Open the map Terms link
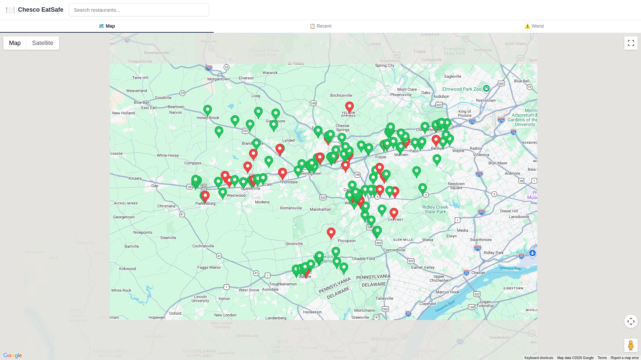The image size is (641, 360). pos(602,358)
